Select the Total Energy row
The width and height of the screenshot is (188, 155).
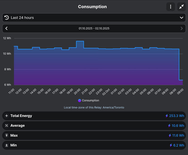pos(94,116)
